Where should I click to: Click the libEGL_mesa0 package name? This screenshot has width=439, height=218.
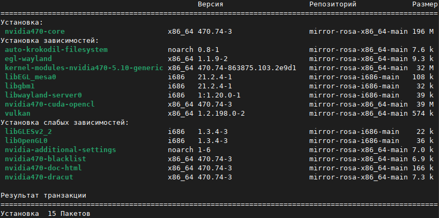(30, 77)
